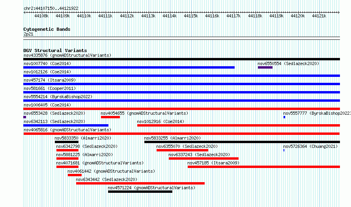Open nsv6343442 (Sedlazeck2020) variant label
351x207 pixels.
tap(106, 179)
